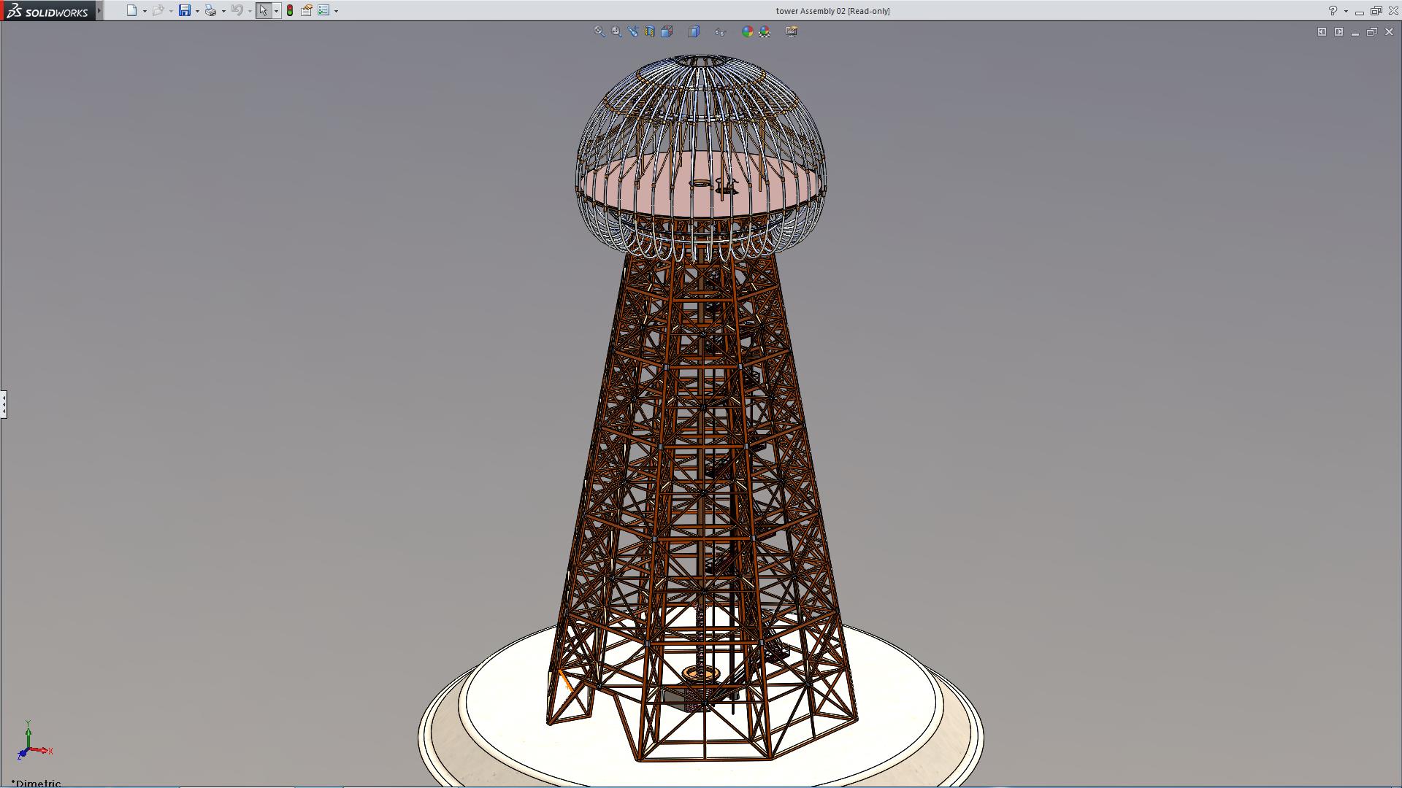Expand the SolidWorks menu arrow

[x=99, y=10]
